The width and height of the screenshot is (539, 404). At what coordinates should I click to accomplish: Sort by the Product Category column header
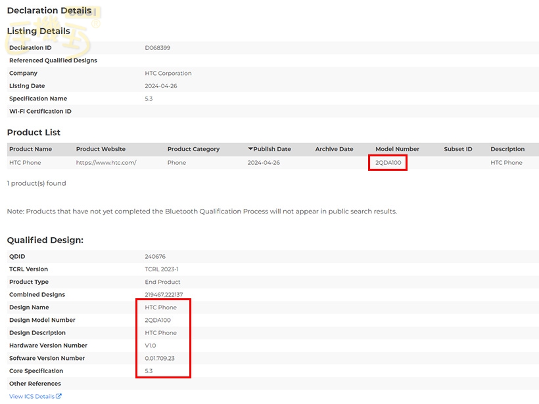(193, 149)
